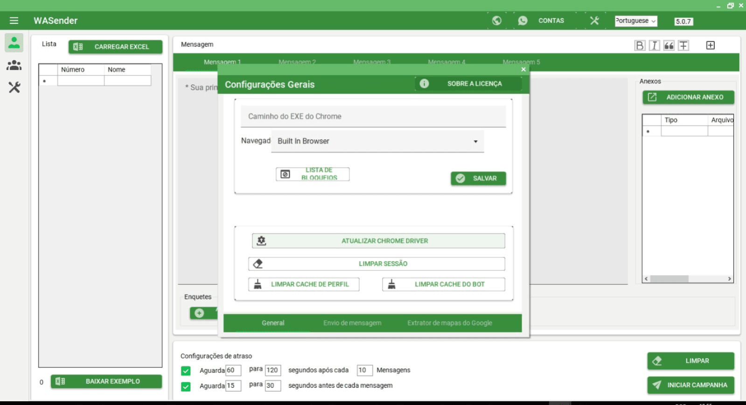
Task: Click the Caminho do EXE do Chrome field
Action: [x=373, y=117]
